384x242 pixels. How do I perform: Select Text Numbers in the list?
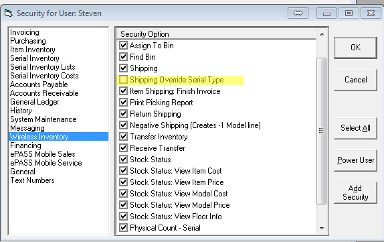coord(32,180)
